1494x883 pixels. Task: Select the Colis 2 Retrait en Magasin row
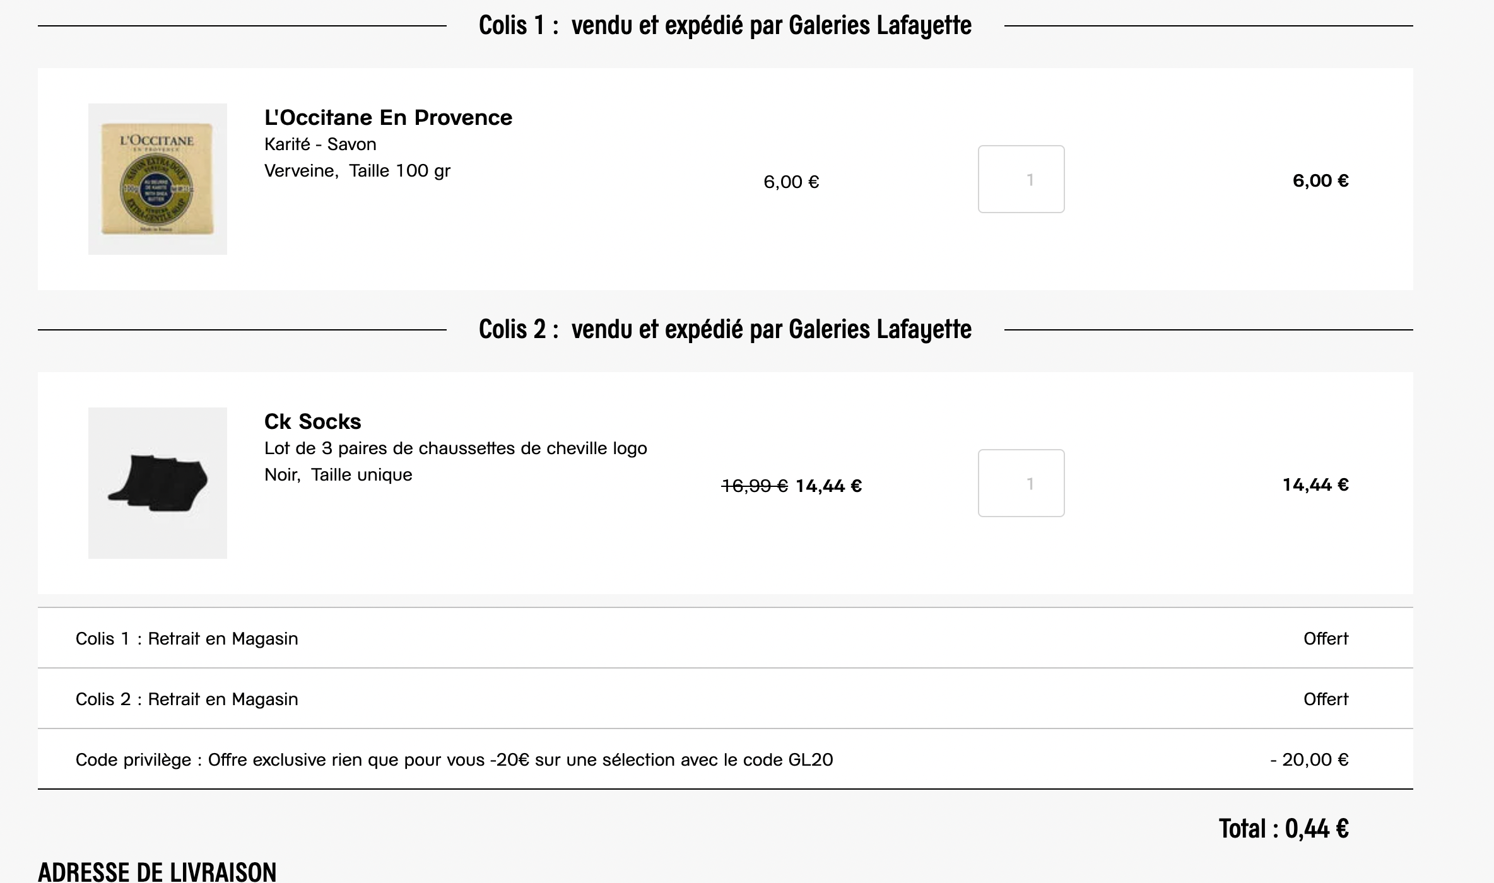(x=187, y=699)
